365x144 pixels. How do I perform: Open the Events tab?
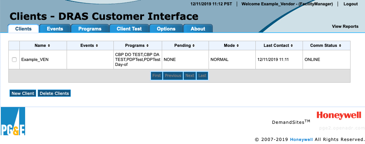click(55, 29)
